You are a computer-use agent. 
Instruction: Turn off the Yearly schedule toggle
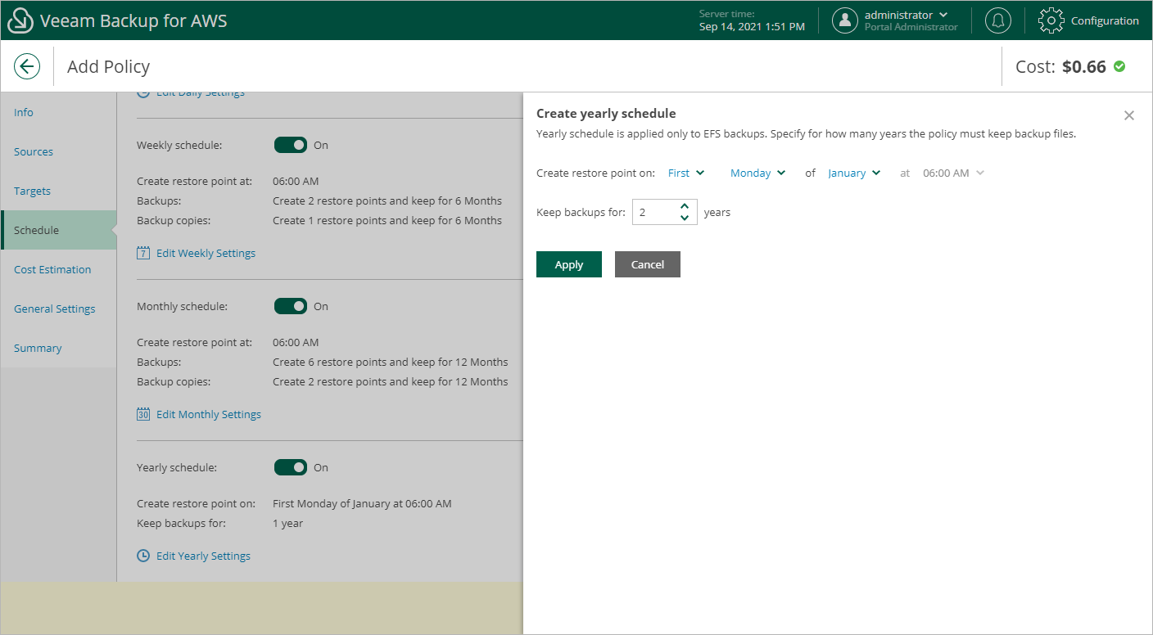(x=291, y=467)
